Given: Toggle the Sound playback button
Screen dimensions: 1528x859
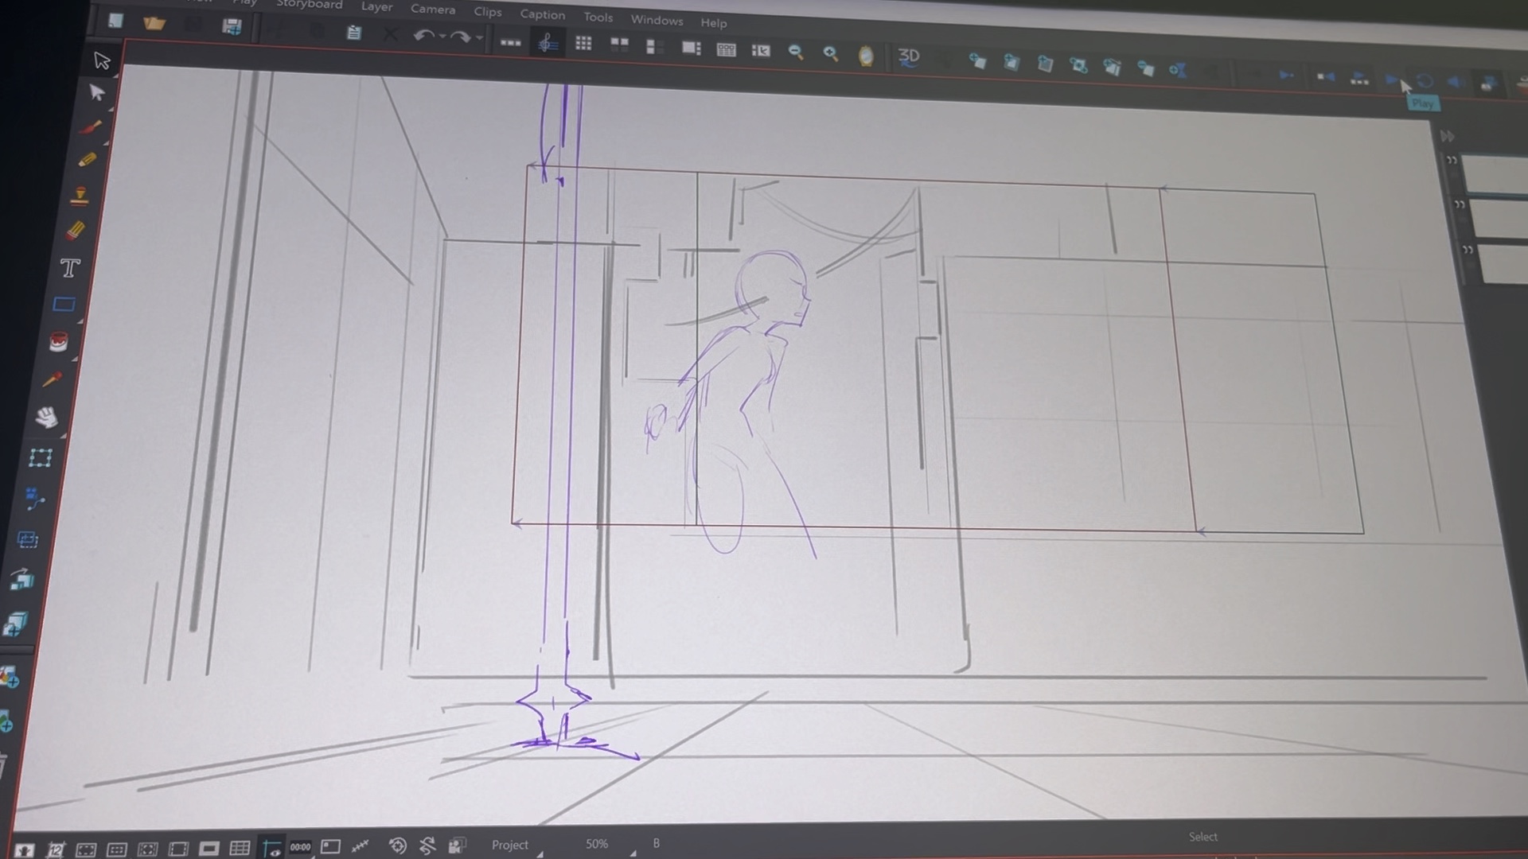Looking at the screenshot, I should (x=1456, y=83).
